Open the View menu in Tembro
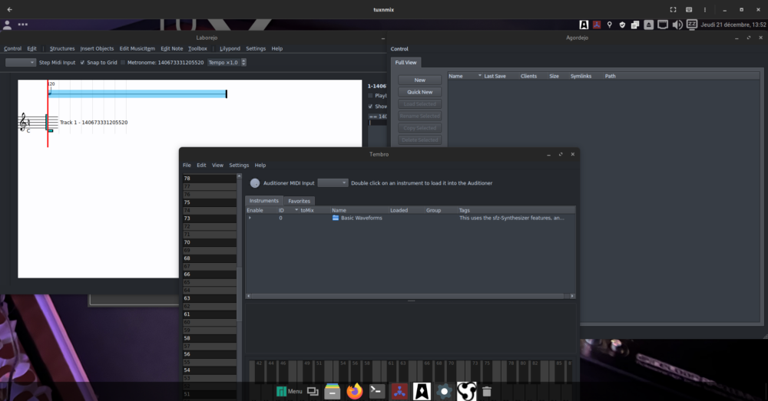 (217, 166)
